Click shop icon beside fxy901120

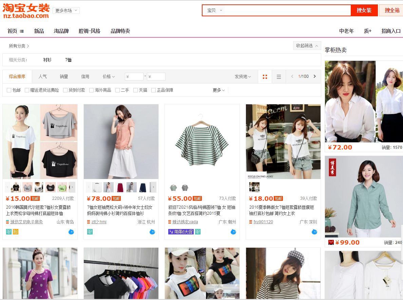coord(251,222)
